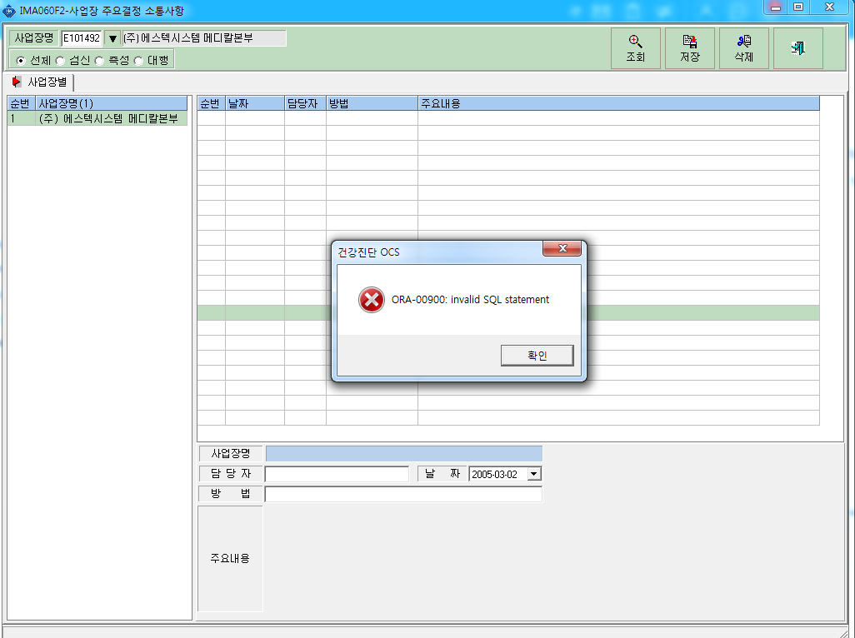Open the 사업장명 code dropdown arrow

(x=112, y=38)
